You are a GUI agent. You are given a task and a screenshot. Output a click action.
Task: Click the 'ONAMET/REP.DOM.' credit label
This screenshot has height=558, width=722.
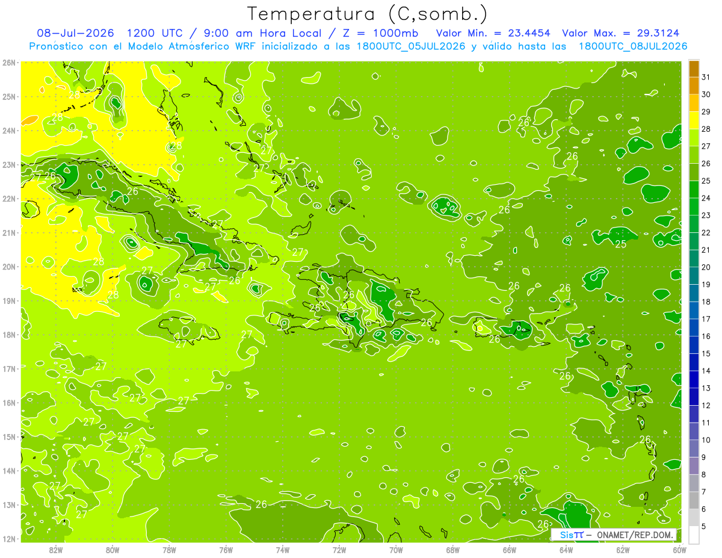coord(634,535)
